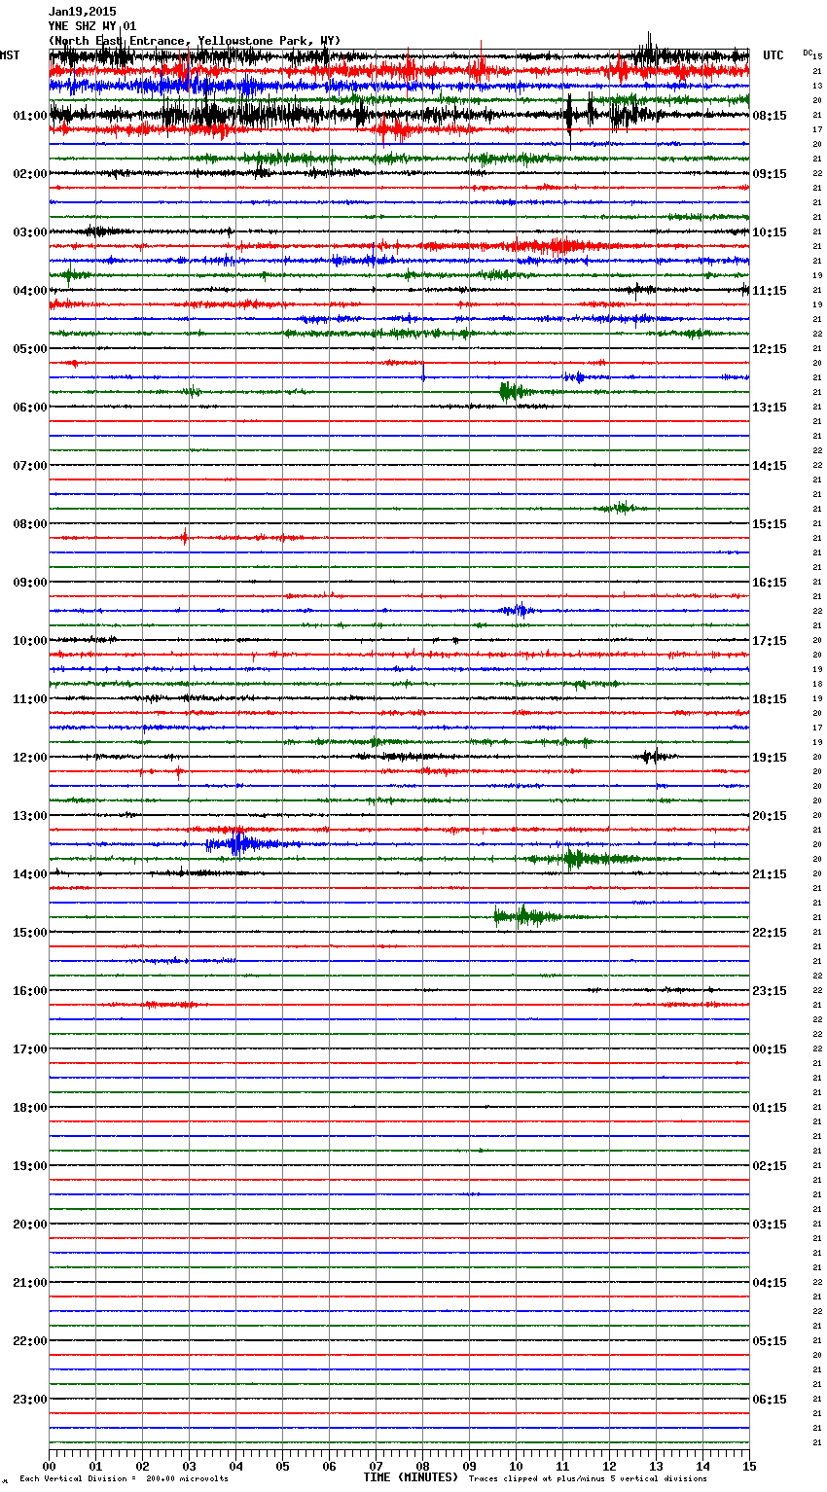
Task: Click the Jan19,2015 date header
Action: 82,12
